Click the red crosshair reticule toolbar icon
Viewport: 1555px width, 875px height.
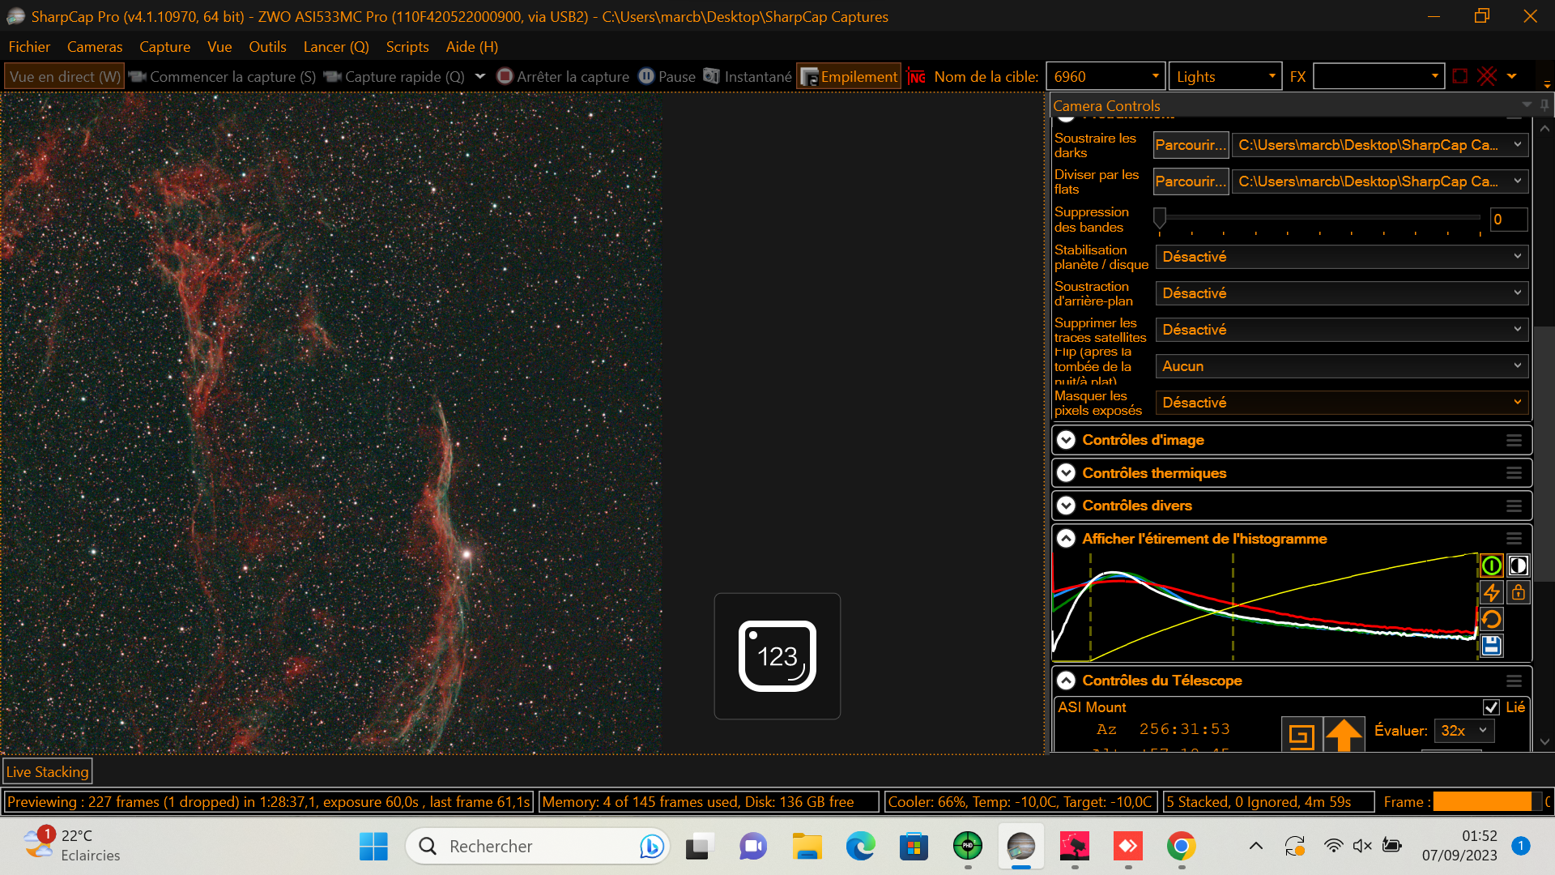click(x=1487, y=76)
